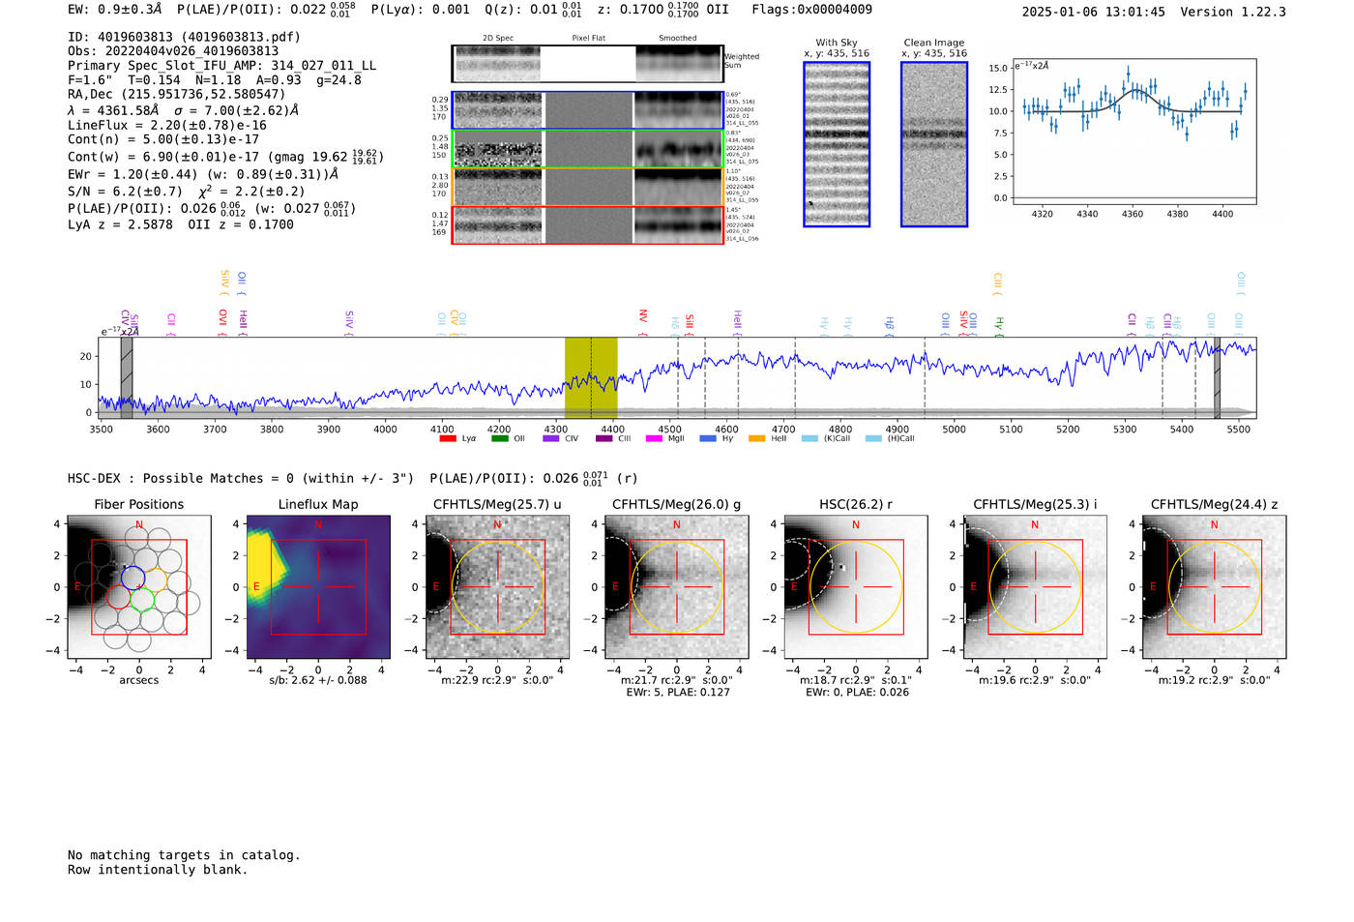Select the CIII legend color swatch
The height and width of the screenshot is (922, 1354).
tap(603, 439)
